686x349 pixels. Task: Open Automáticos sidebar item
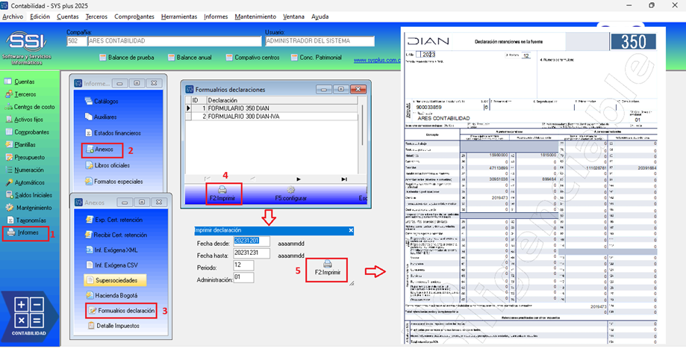click(x=25, y=182)
